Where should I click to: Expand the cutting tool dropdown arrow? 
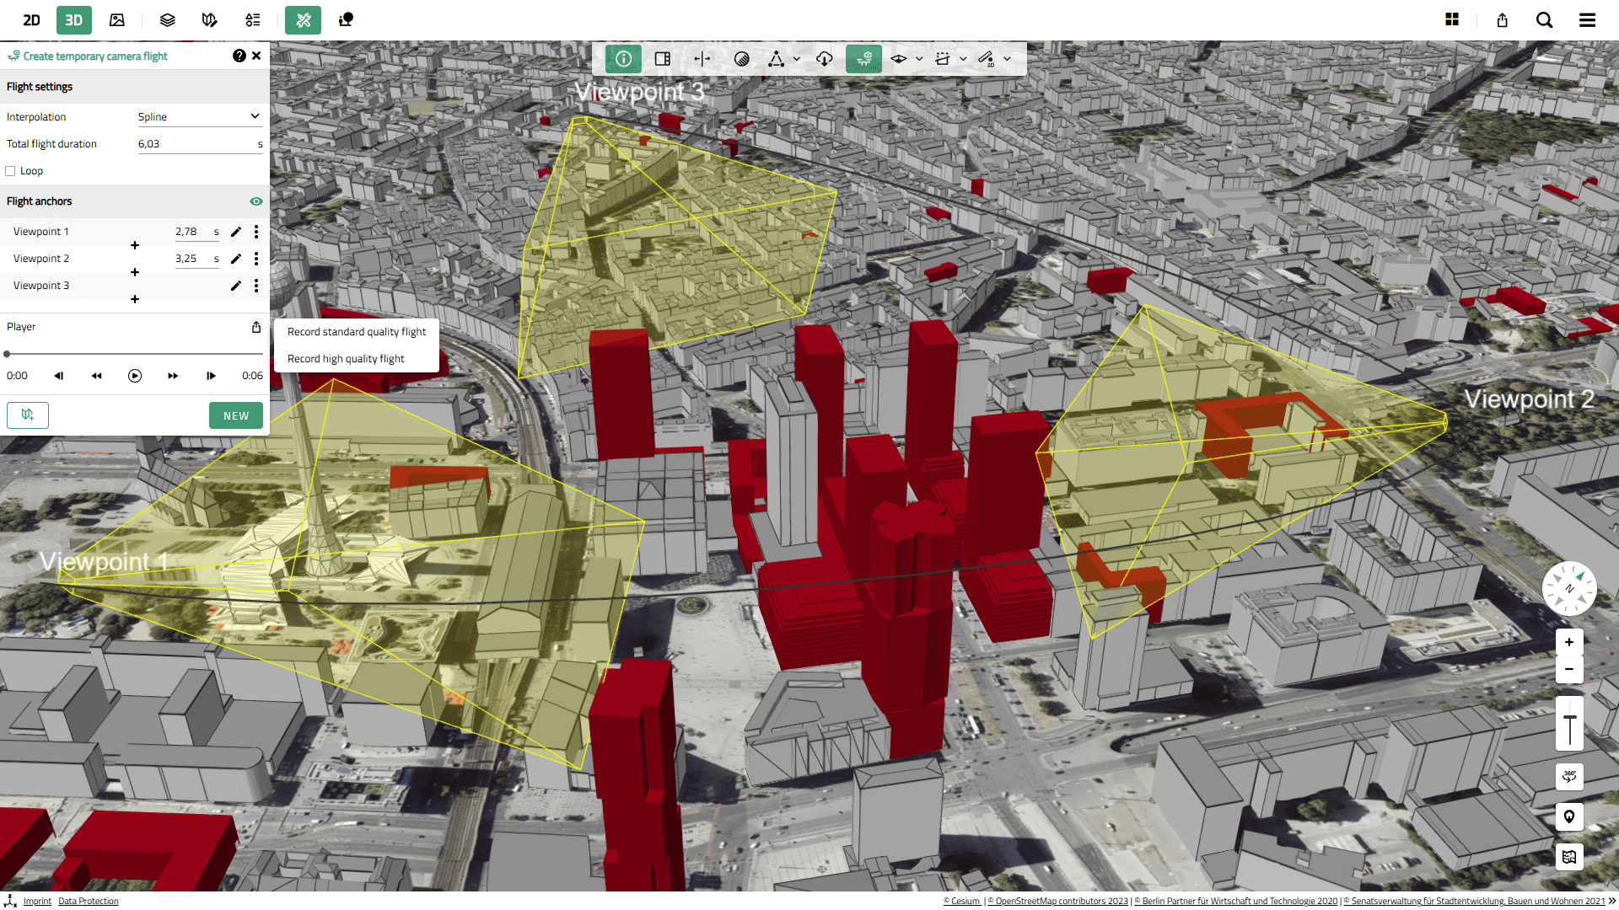tap(963, 59)
